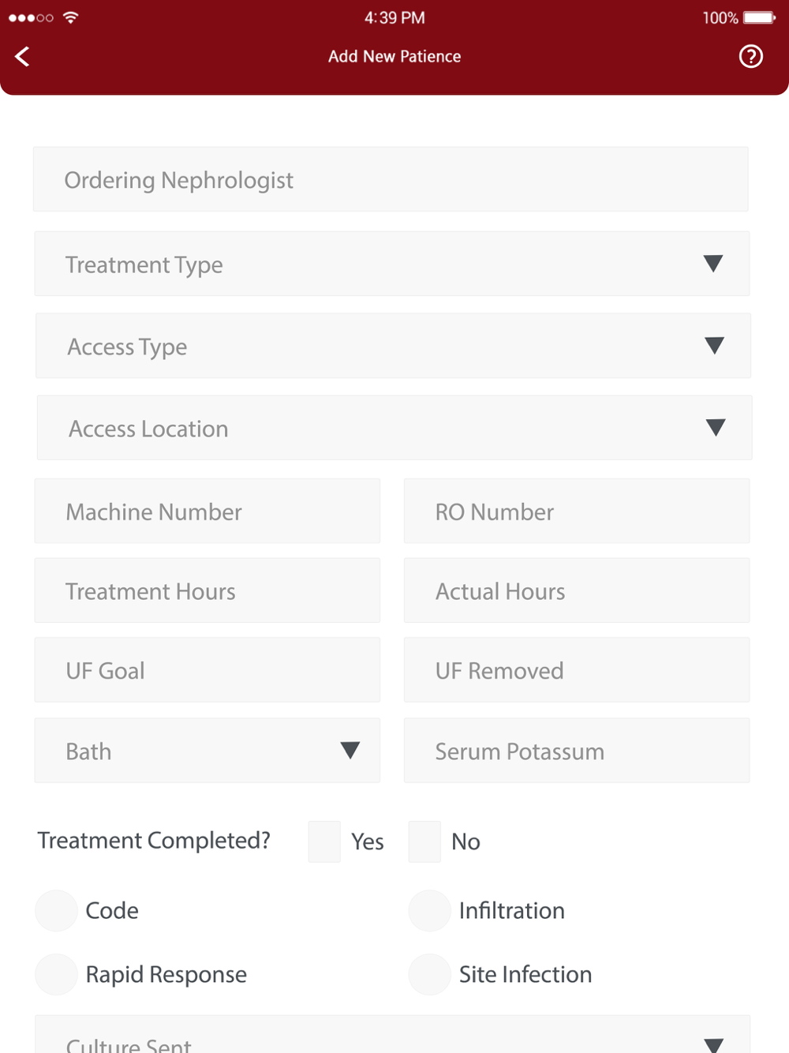Image resolution: width=789 pixels, height=1053 pixels.
Task: Expand the Treatment Type dropdown arrow
Action: tap(713, 264)
